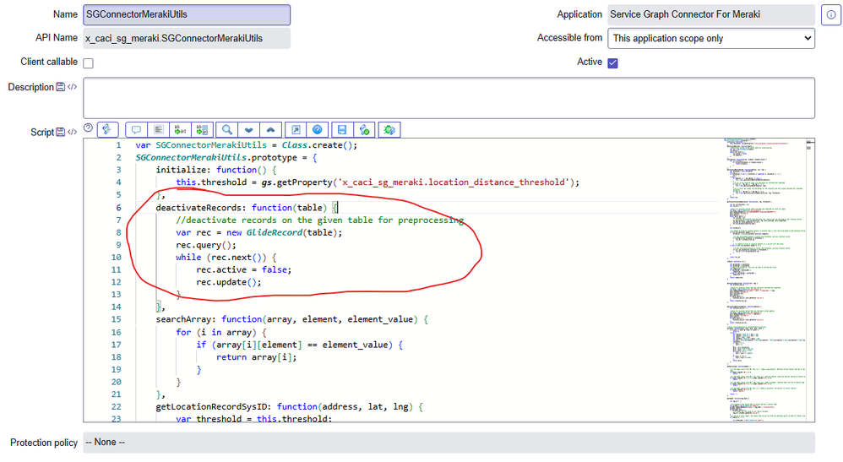843x462 pixels.
Task: Jump to previous match with up arrow
Action: pyautogui.click(x=270, y=129)
